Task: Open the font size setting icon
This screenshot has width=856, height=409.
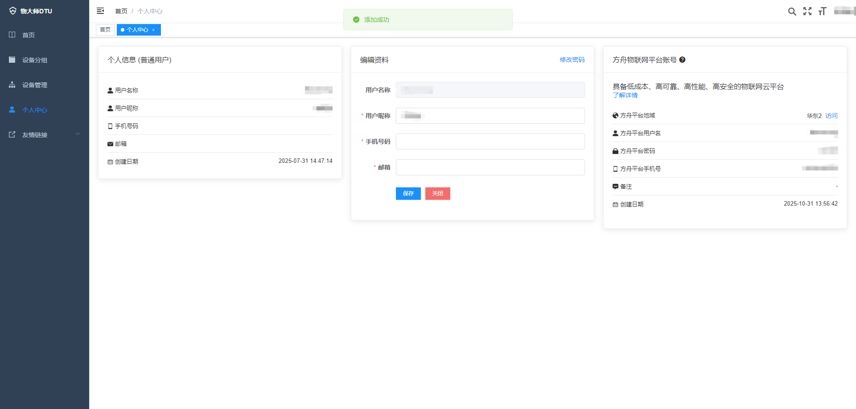Action: point(823,12)
